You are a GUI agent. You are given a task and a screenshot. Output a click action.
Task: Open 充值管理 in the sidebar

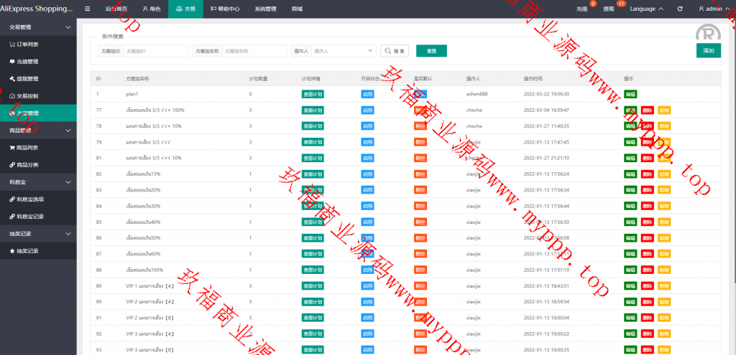pyautogui.click(x=27, y=61)
